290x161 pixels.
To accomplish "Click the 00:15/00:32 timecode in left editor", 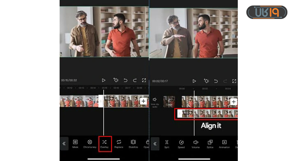I will point(69,80).
